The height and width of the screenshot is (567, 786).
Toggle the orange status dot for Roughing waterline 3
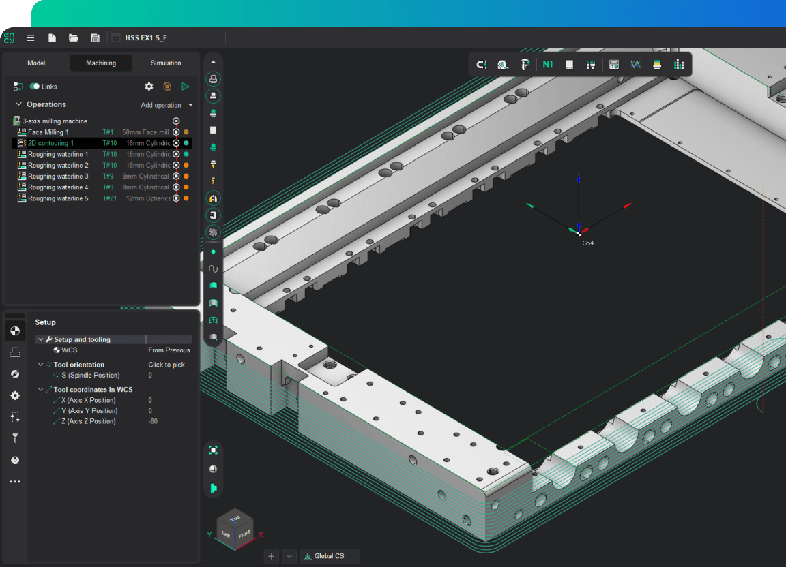click(x=186, y=177)
